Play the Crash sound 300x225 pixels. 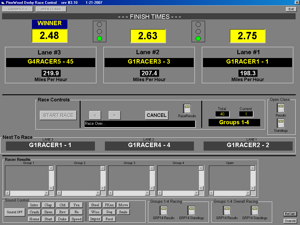coord(34,212)
